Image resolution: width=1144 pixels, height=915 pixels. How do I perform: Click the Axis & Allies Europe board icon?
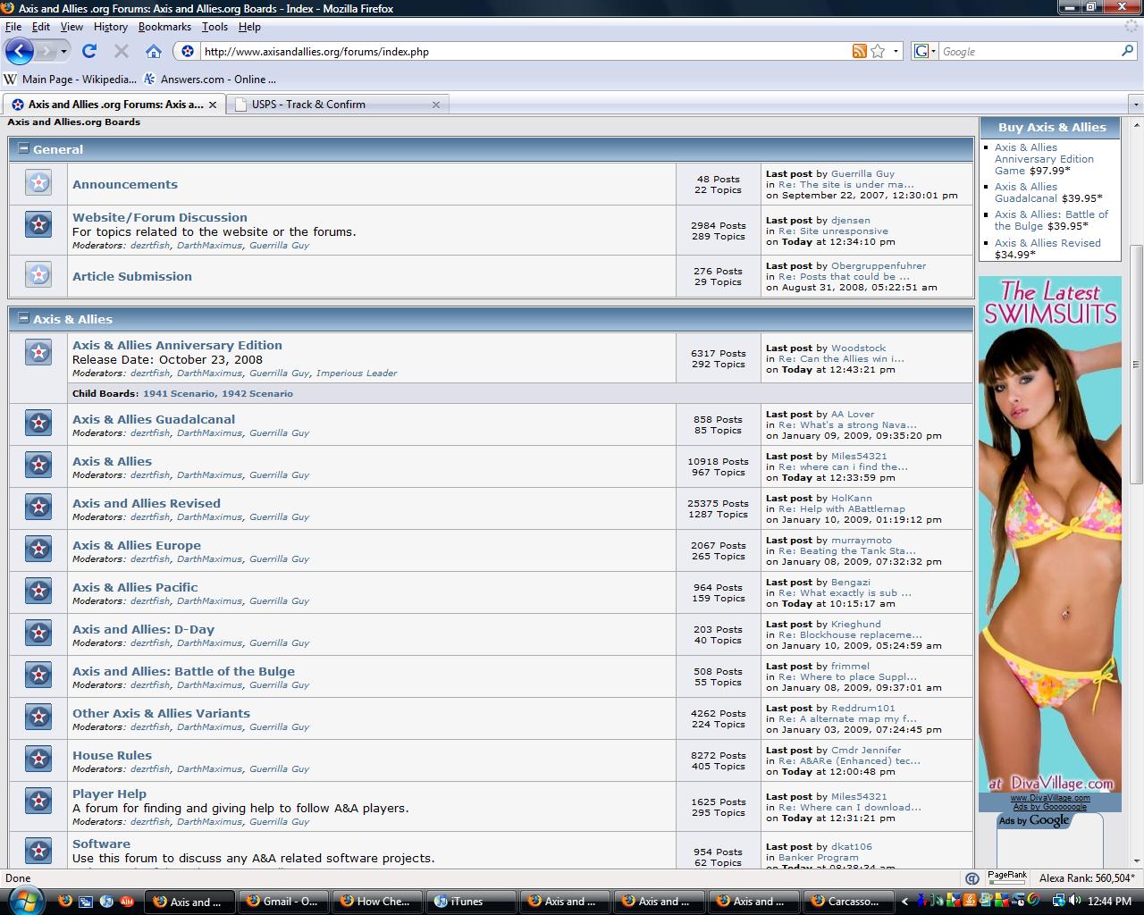[x=38, y=549]
